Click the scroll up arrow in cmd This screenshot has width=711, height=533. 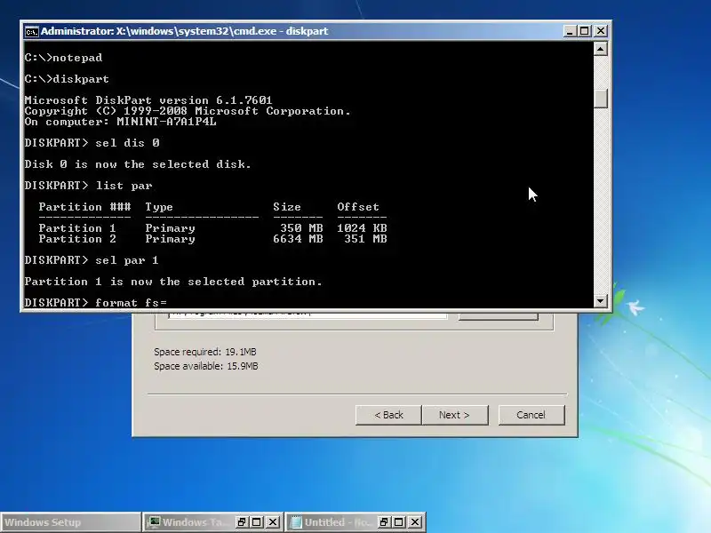tap(601, 49)
